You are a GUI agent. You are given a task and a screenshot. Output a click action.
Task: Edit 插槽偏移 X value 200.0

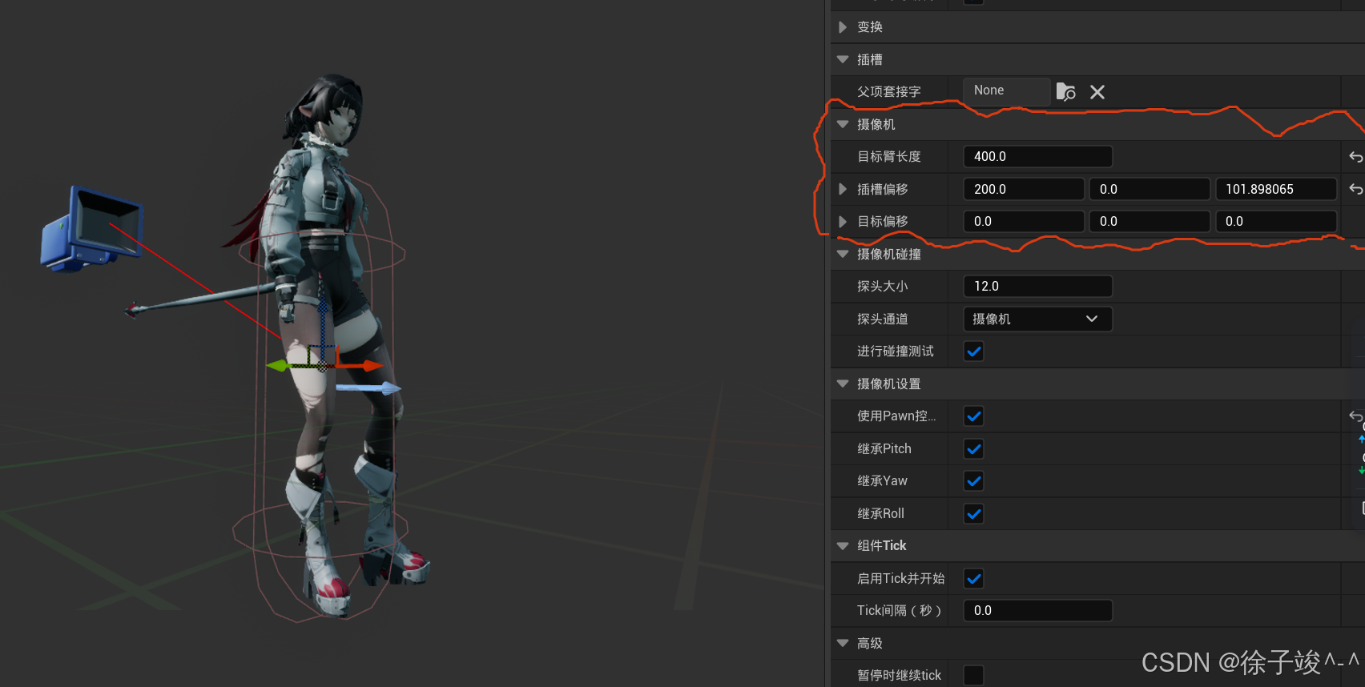pos(1024,189)
